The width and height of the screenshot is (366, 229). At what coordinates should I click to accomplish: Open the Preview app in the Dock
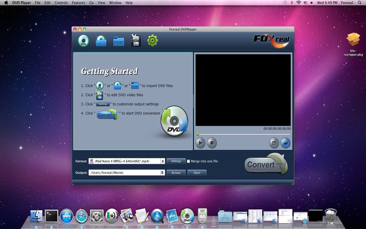tap(127, 216)
